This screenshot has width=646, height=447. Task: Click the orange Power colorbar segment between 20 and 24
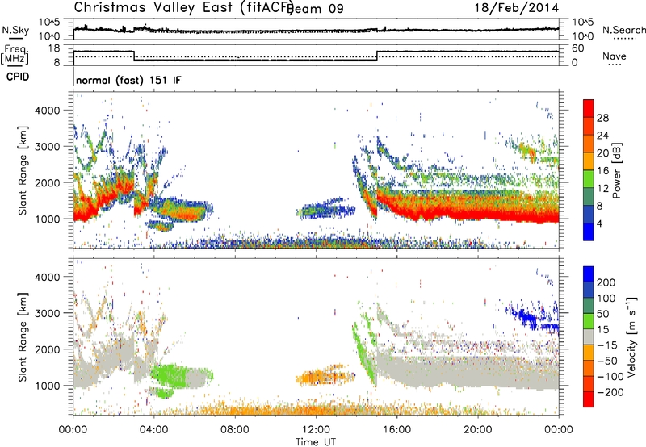(x=589, y=144)
